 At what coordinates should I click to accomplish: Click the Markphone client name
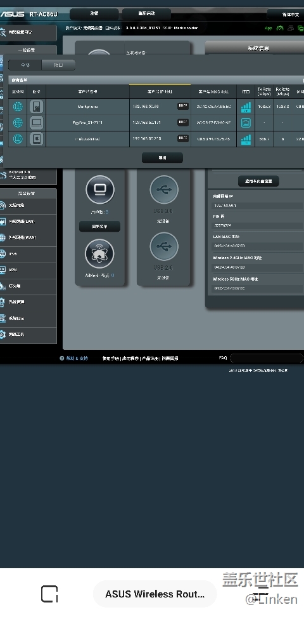click(87, 107)
